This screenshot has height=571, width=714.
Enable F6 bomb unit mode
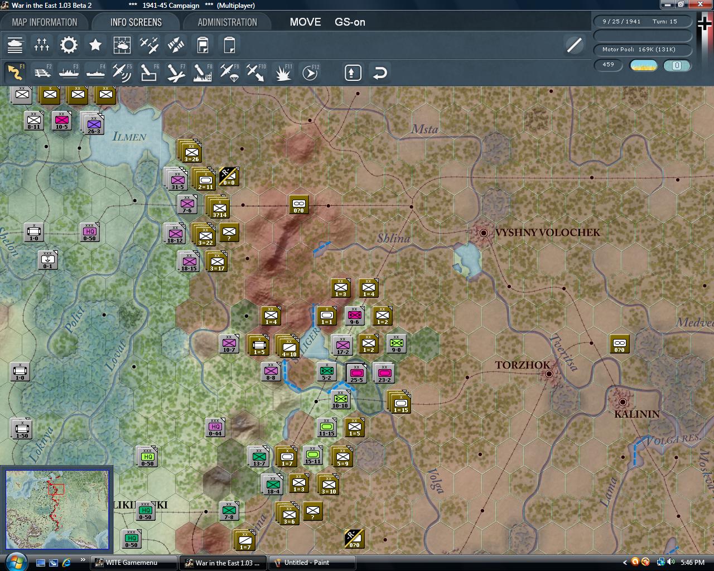coord(149,72)
